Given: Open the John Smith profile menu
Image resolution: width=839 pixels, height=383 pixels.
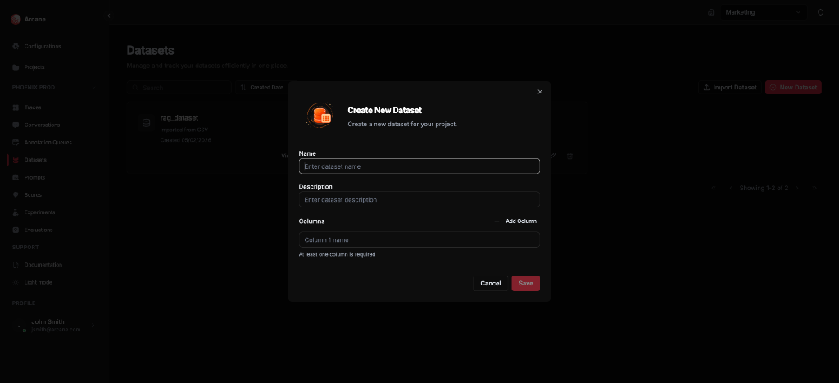Looking at the screenshot, I should pos(55,325).
